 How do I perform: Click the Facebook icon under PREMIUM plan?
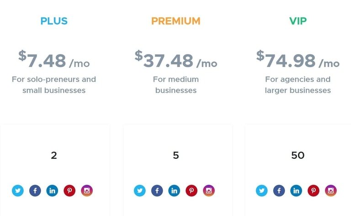[157, 190]
